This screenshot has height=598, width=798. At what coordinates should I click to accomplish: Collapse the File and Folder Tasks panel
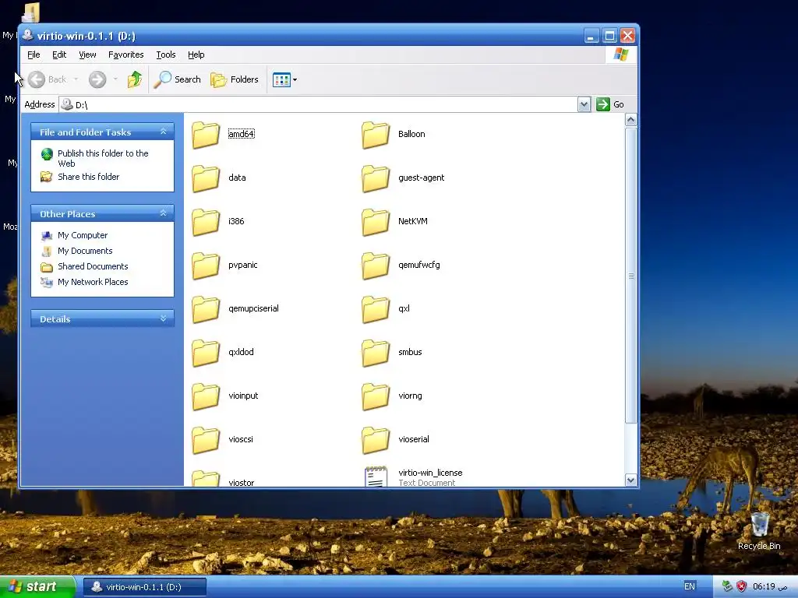(x=164, y=132)
